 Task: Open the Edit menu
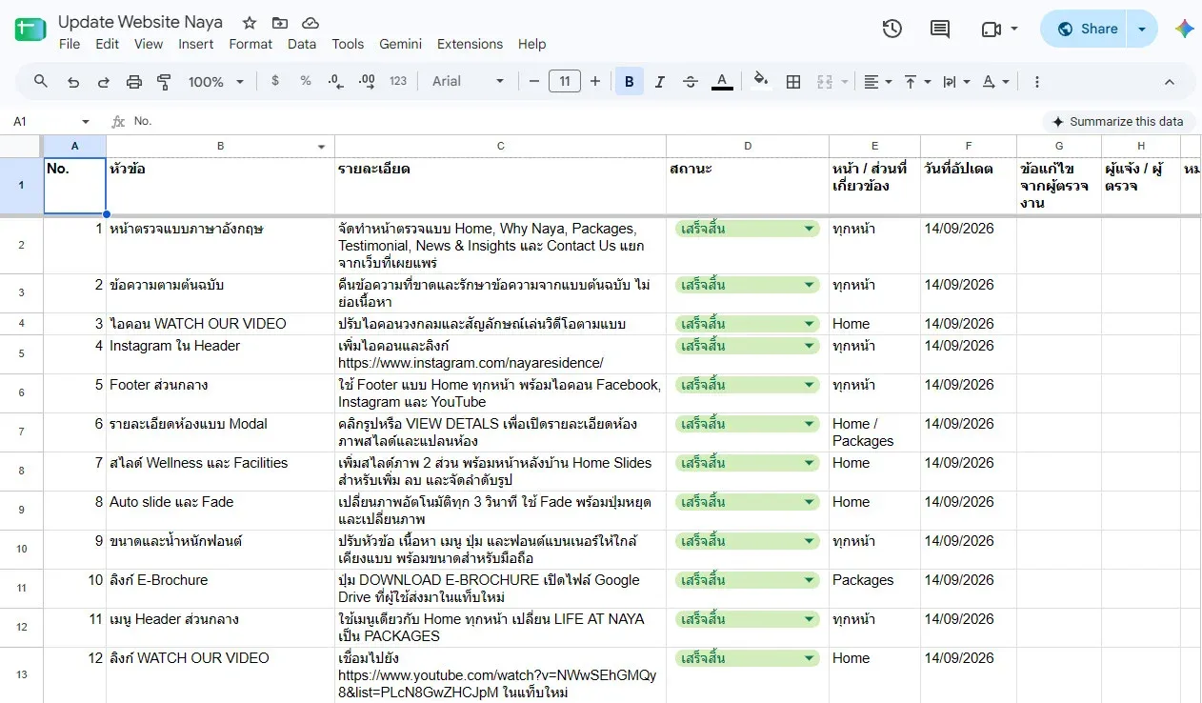[x=108, y=44]
